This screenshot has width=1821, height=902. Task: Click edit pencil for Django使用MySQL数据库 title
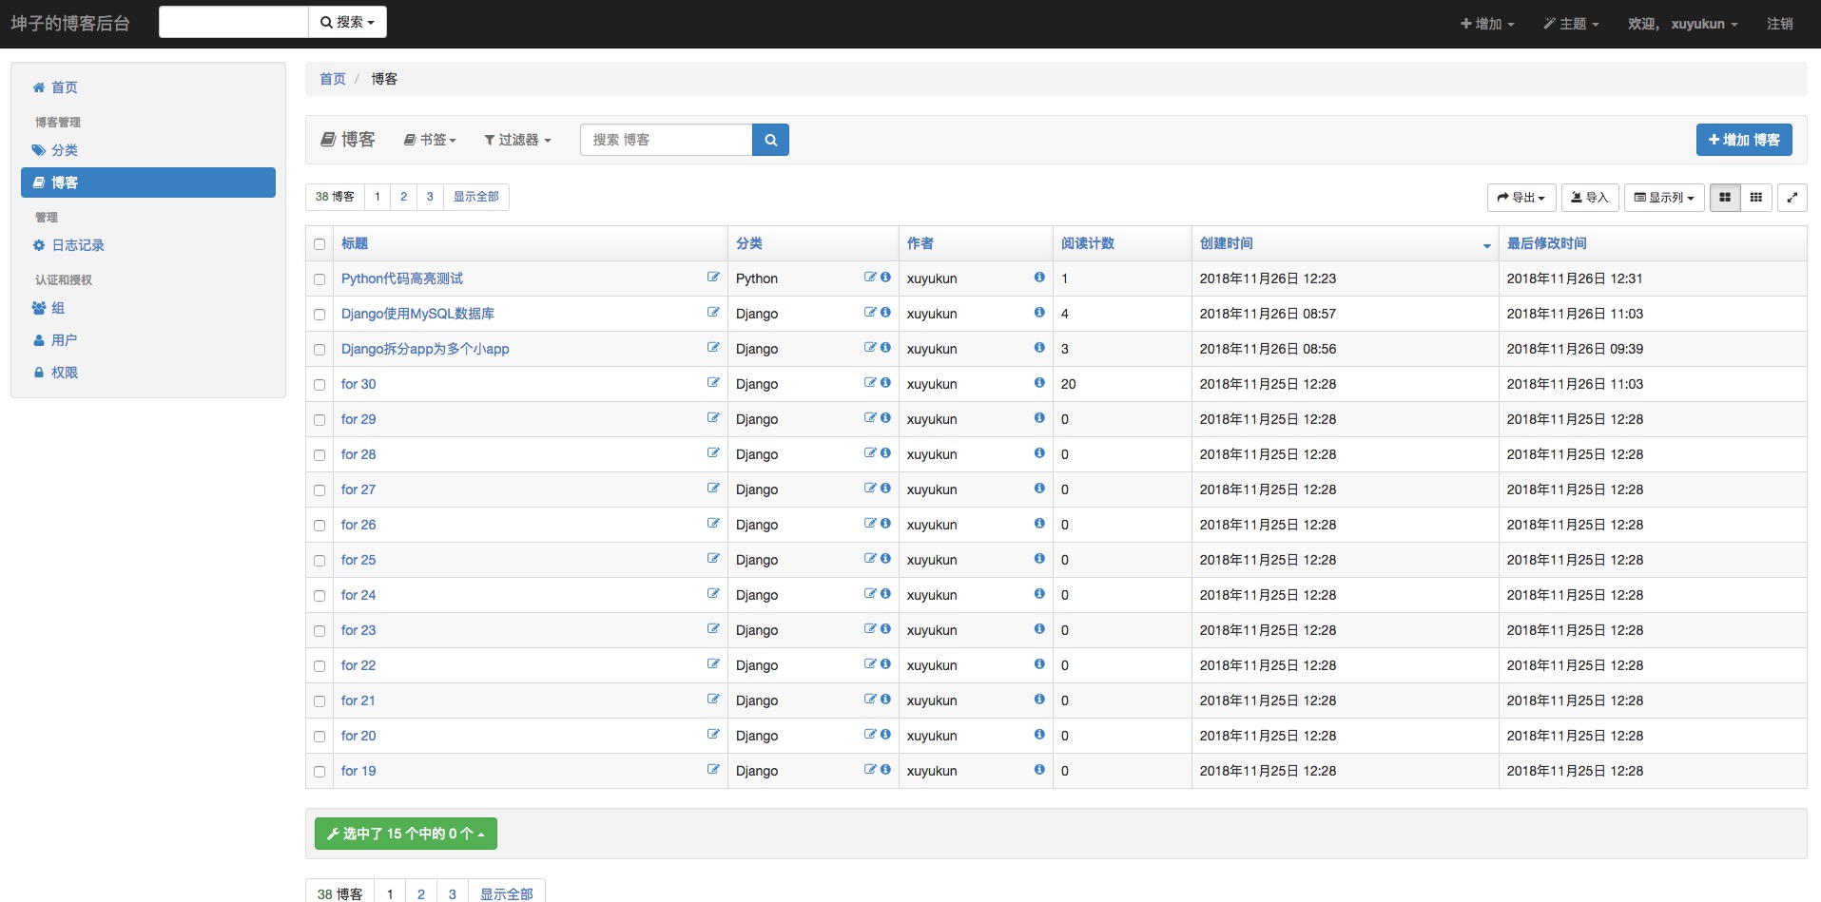713,312
